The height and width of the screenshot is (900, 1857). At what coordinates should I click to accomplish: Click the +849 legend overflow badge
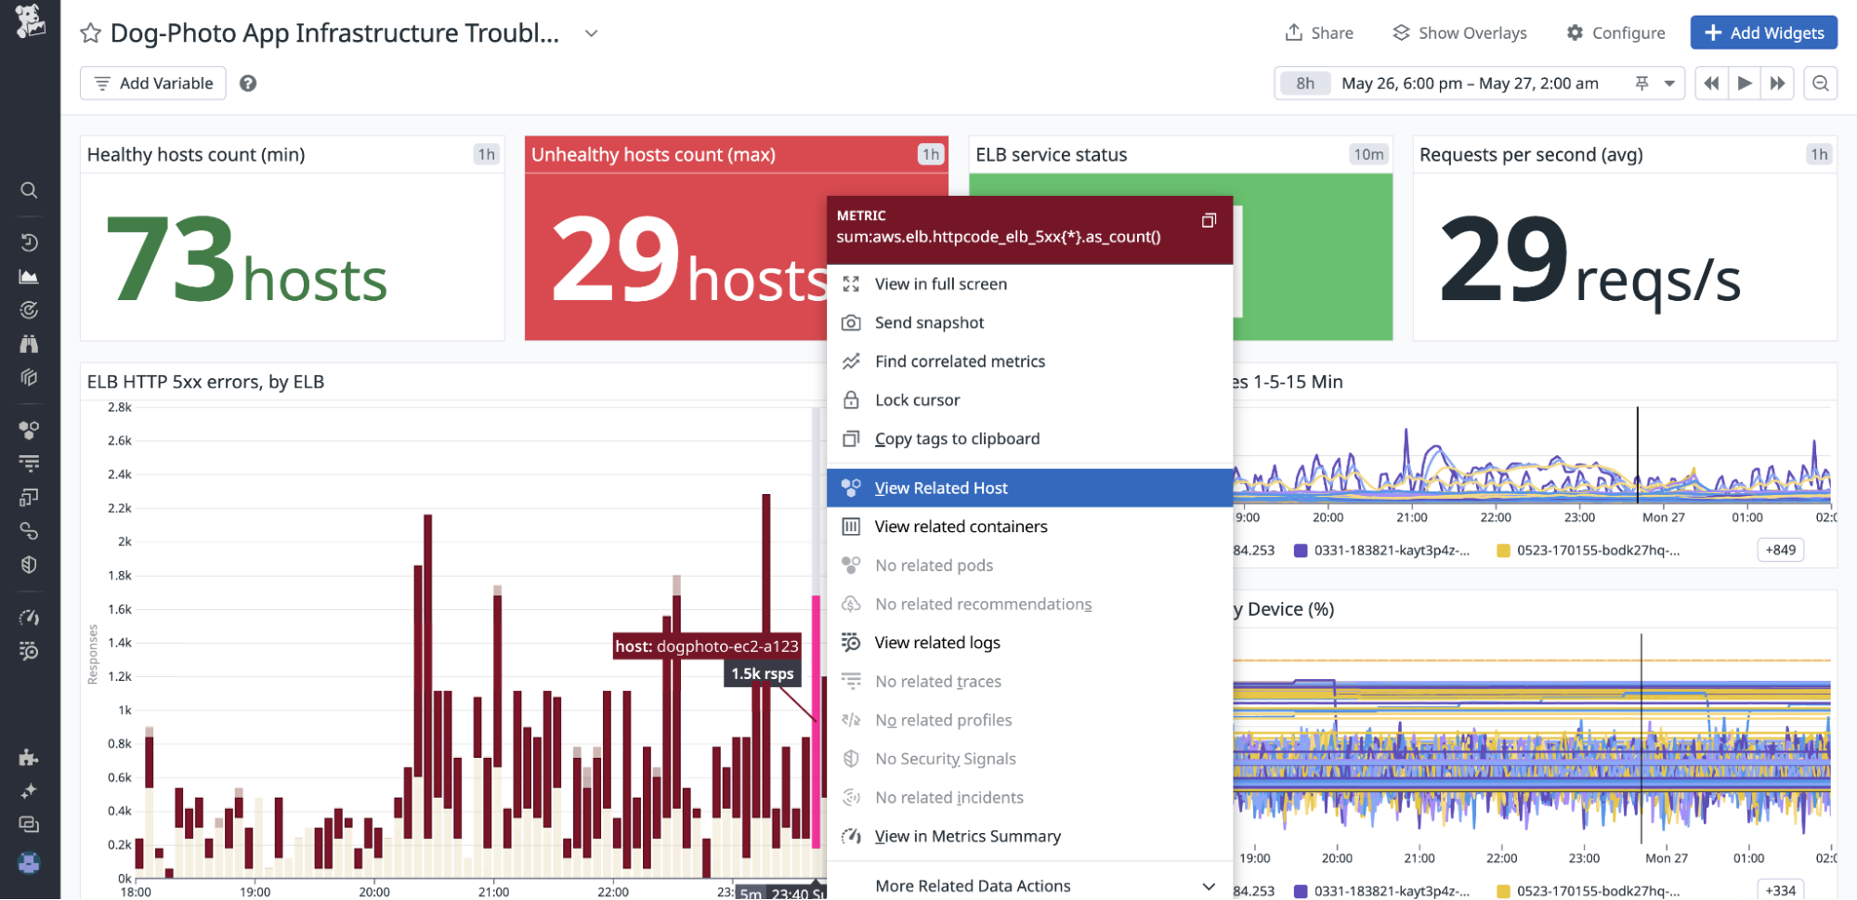[1779, 550]
